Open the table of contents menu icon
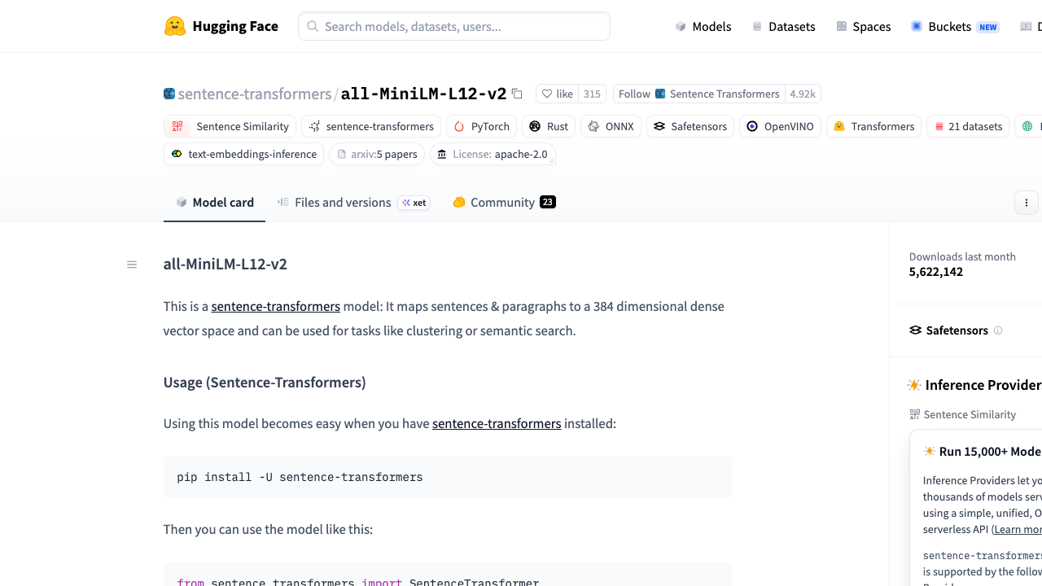This screenshot has width=1042, height=586. tap(132, 265)
